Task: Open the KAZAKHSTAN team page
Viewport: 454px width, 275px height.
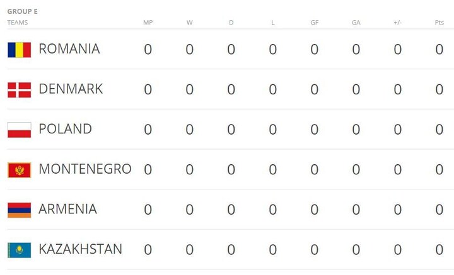Action: tap(81, 249)
